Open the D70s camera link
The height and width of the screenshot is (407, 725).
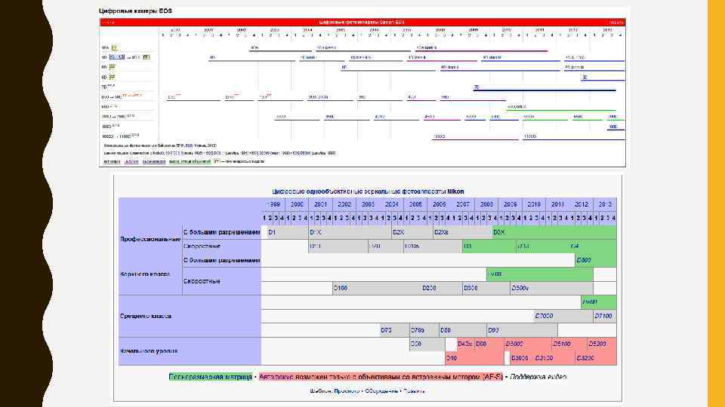point(418,330)
